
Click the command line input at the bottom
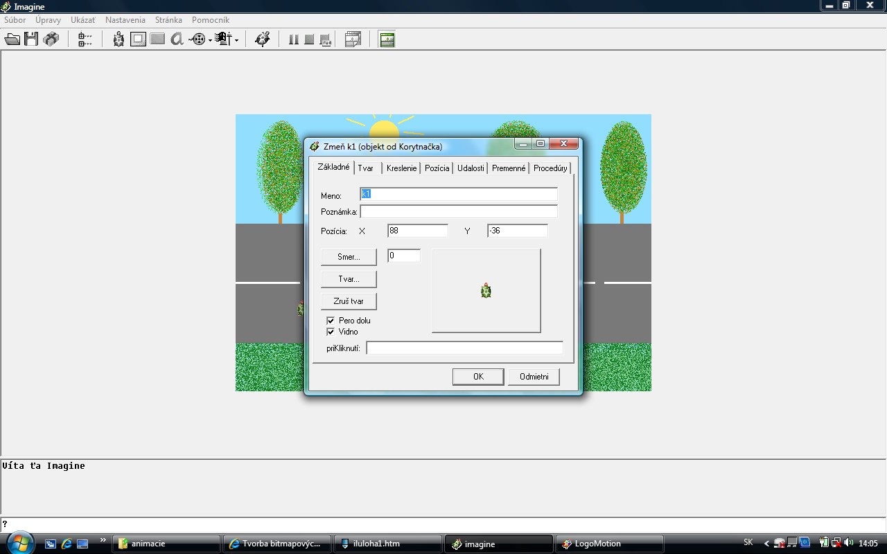[x=443, y=524]
